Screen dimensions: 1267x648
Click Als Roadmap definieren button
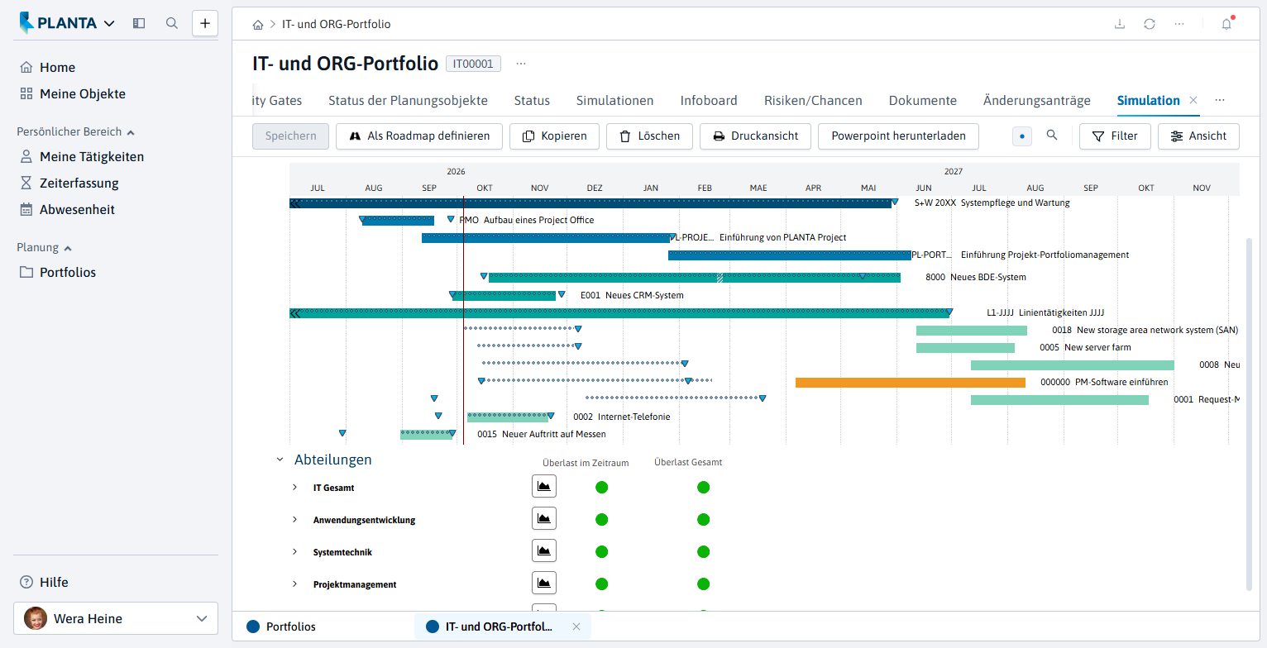419,136
